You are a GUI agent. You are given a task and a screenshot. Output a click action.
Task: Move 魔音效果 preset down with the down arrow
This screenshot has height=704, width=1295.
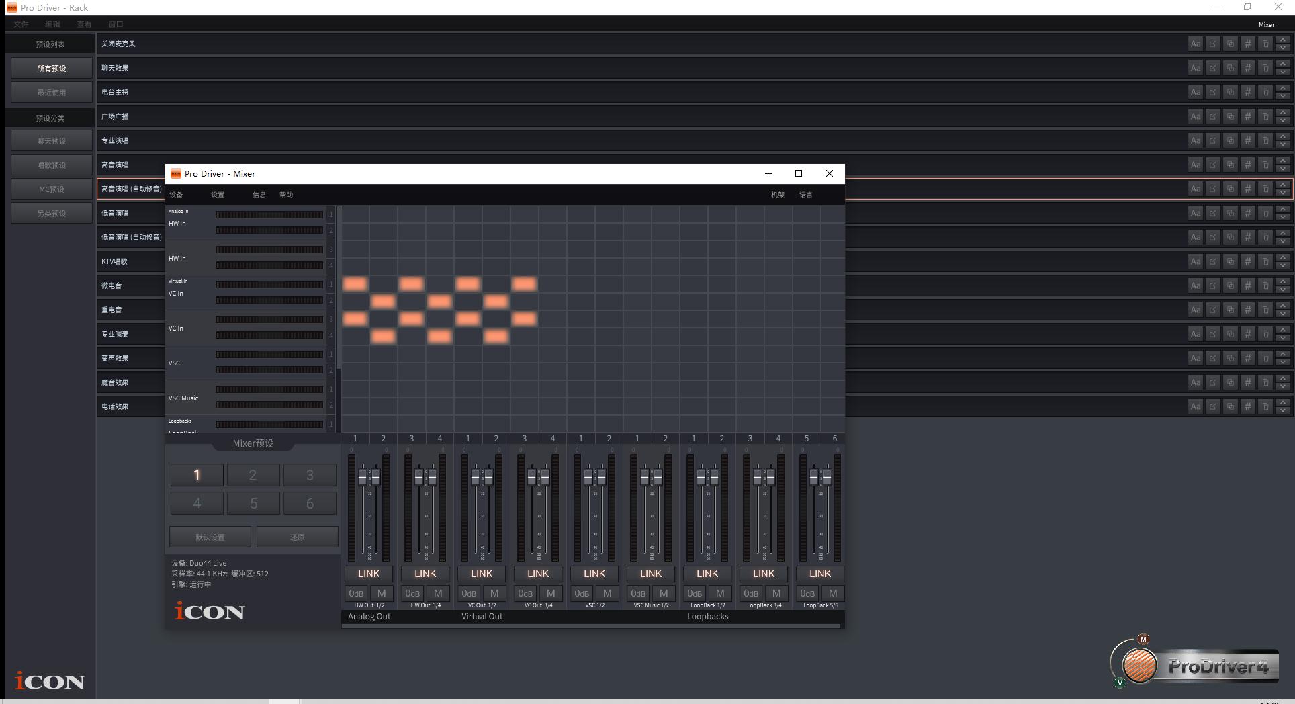pyautogui.click(x=1283, y=387)
